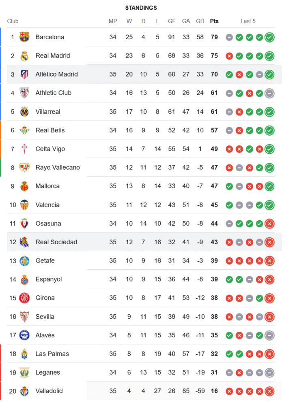
Task: Click the Valencia crest icon
Action: (24, 205)
